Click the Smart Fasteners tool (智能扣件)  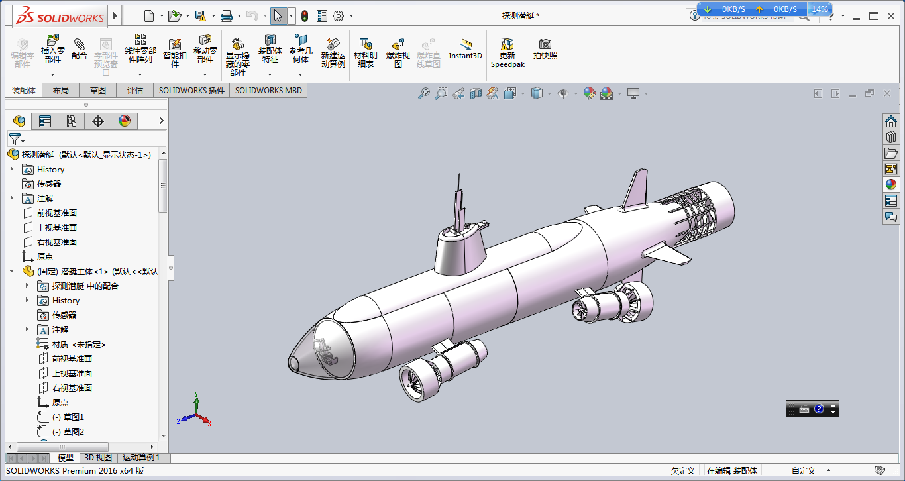[x=175, y=53]
